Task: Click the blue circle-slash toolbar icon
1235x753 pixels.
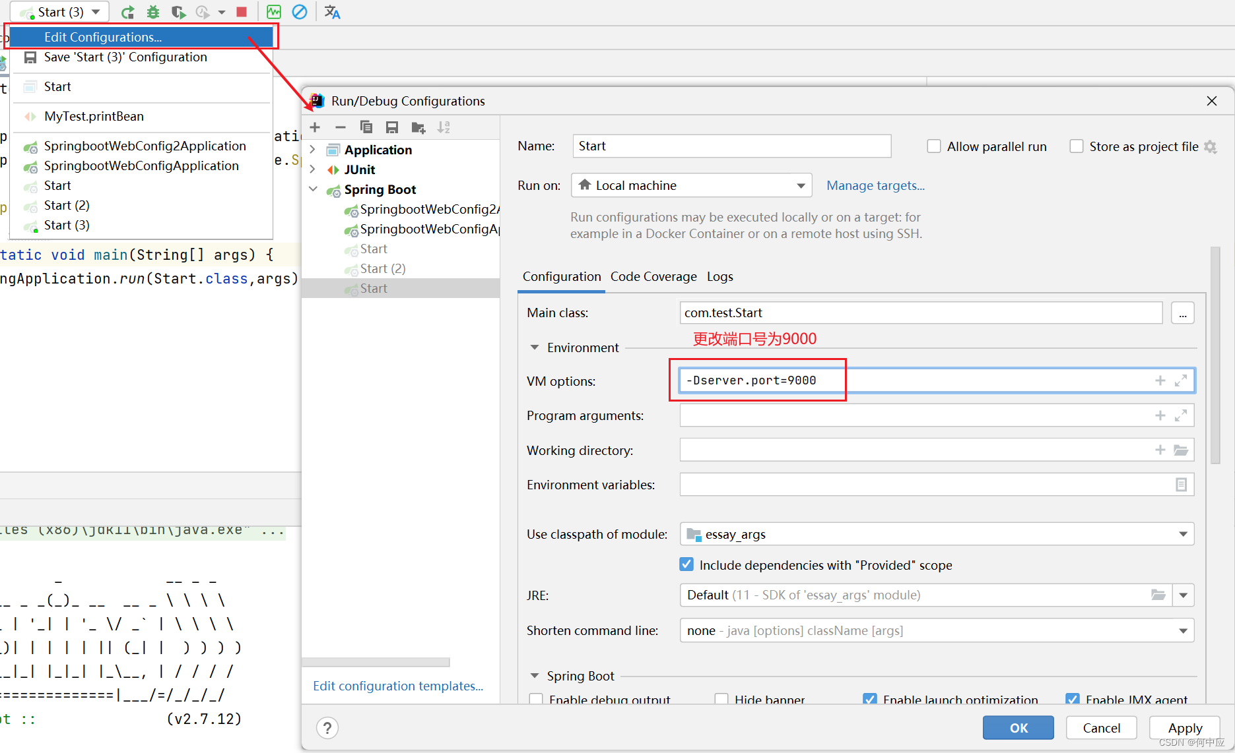Action: pyautogui.click(x=300, y=12)
